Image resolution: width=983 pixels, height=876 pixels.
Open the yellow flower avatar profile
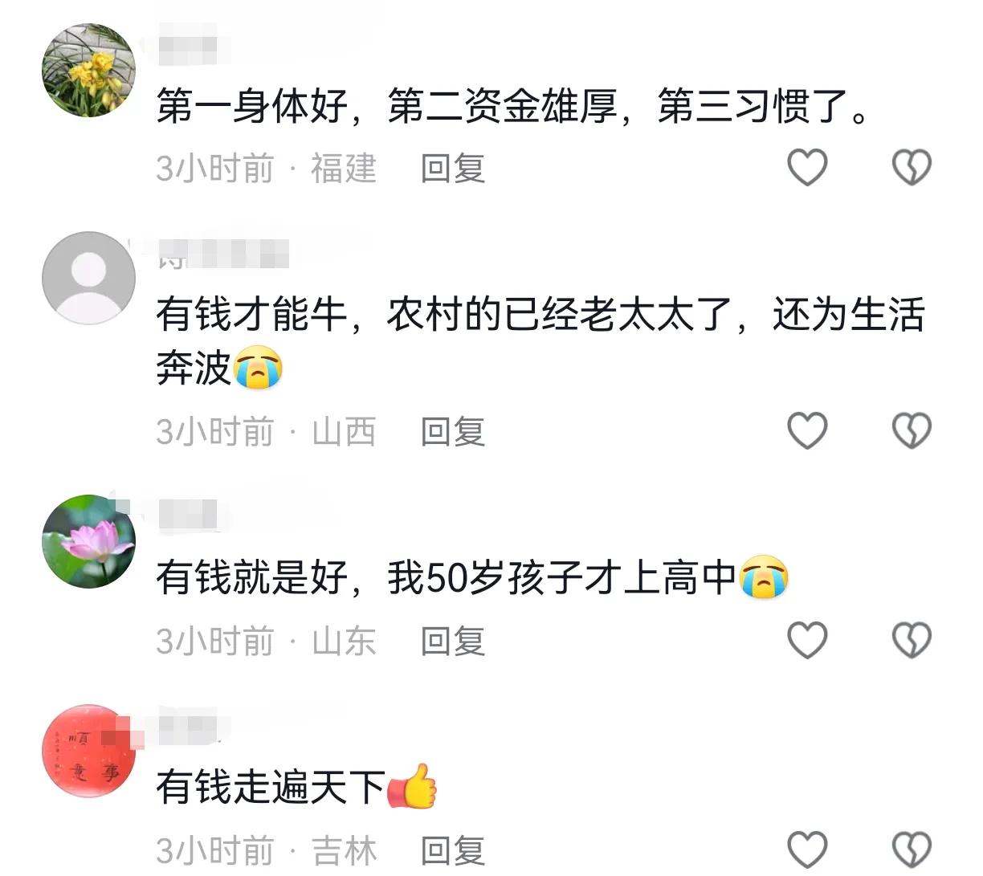pyautogui.click(x=88, y=71)
